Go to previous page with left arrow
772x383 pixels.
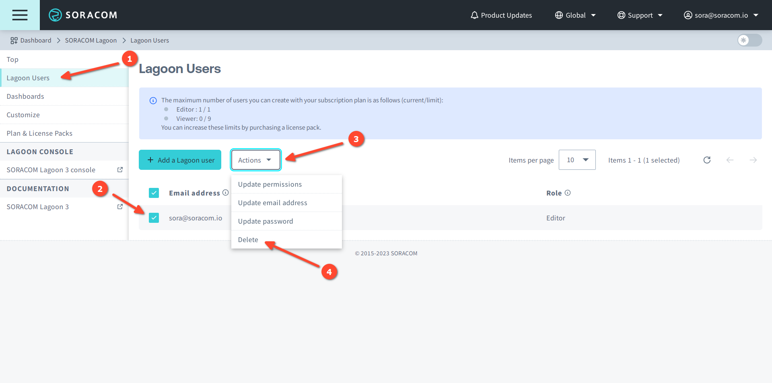730,160
